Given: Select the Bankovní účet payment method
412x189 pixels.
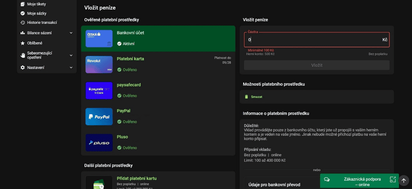Looking at the screenshot, I should 158,38.
